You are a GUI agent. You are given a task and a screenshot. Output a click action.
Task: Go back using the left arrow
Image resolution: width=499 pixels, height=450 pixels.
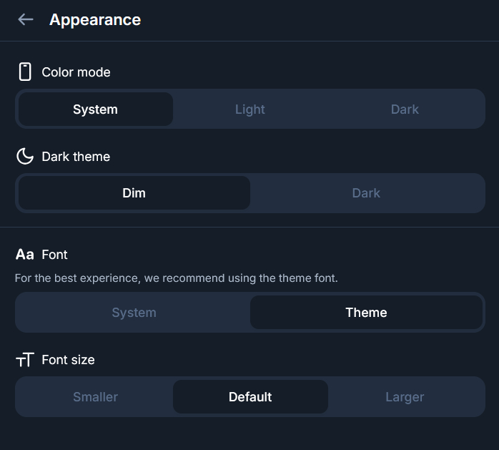pos(26,20)
